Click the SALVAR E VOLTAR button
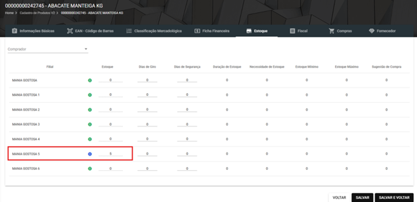Screen dimensions: 417x202 tap(394, 198)
